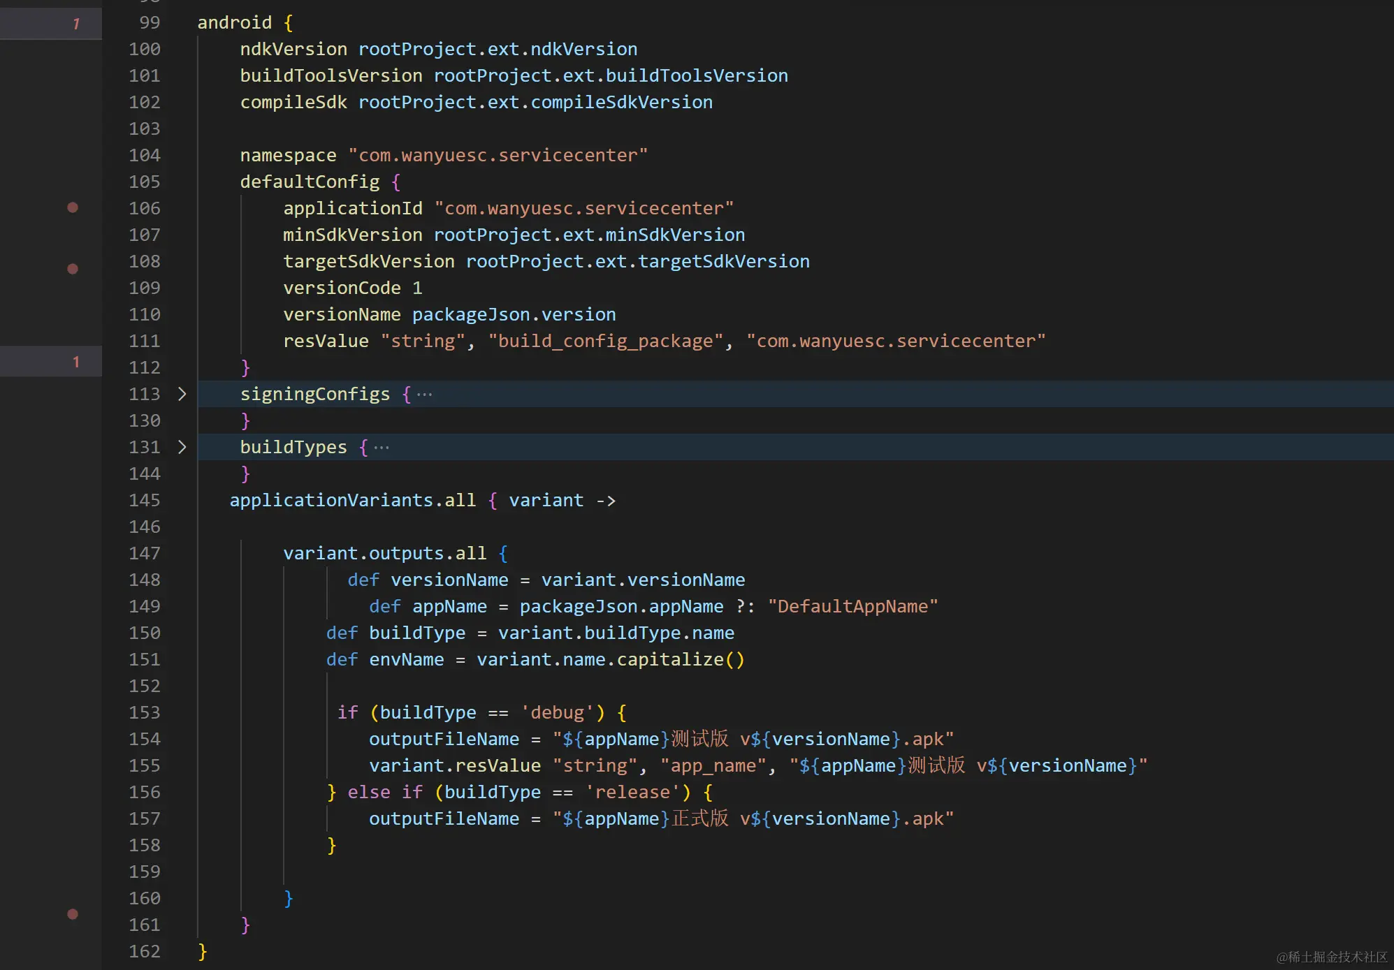Click the ellipsis after signingConfigs brace
This screenshot has height=970, width=1394.
pos(424,395)
